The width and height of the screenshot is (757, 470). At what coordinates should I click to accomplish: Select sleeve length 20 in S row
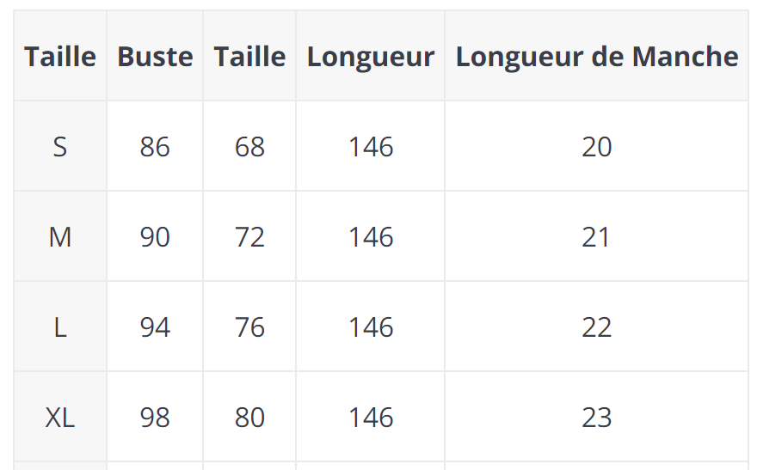[596, 147]
